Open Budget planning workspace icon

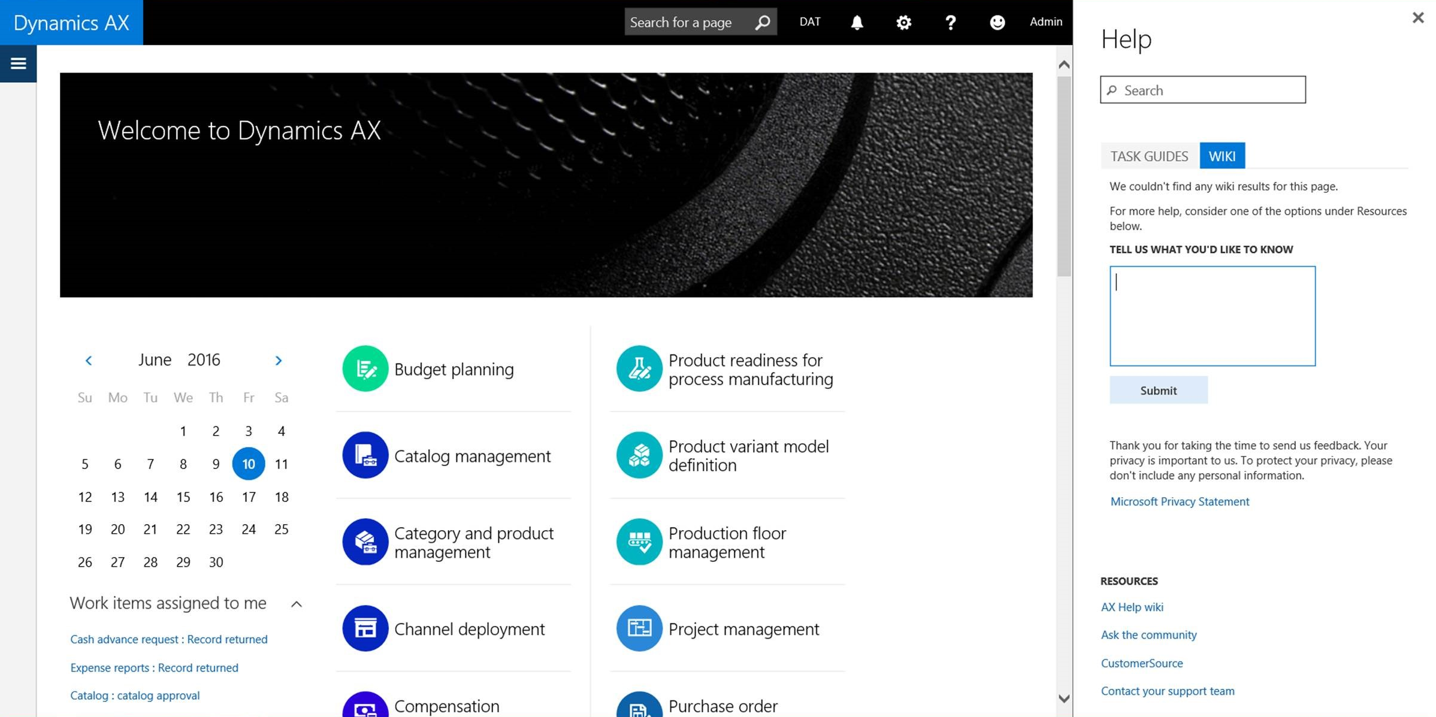[365, 368]
